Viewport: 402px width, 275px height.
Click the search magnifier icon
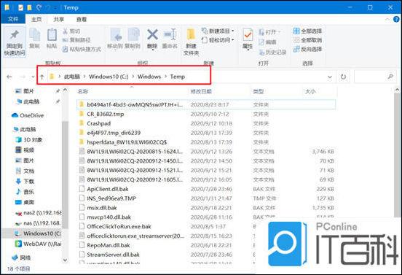(390, 77)
